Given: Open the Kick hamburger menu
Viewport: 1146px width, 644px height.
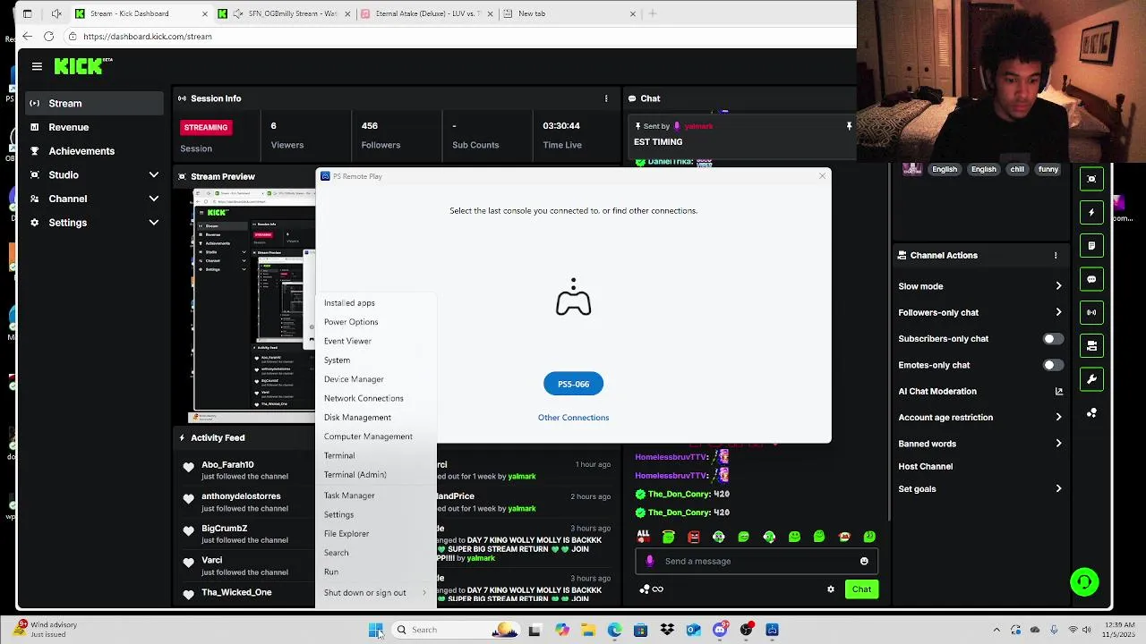Looking at the screenshot, I should pos(37,66).
